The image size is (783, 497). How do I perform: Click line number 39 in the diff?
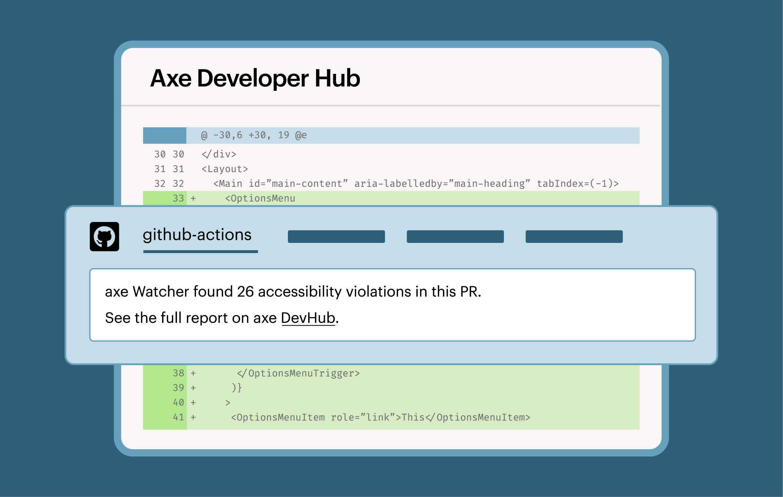178,388
